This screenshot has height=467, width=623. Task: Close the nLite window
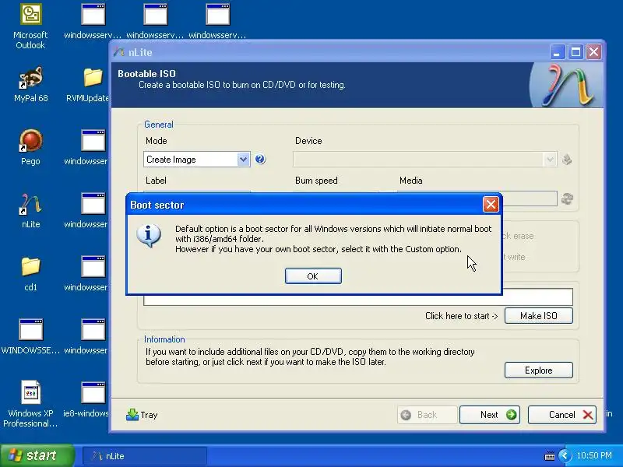coord(594,52)
